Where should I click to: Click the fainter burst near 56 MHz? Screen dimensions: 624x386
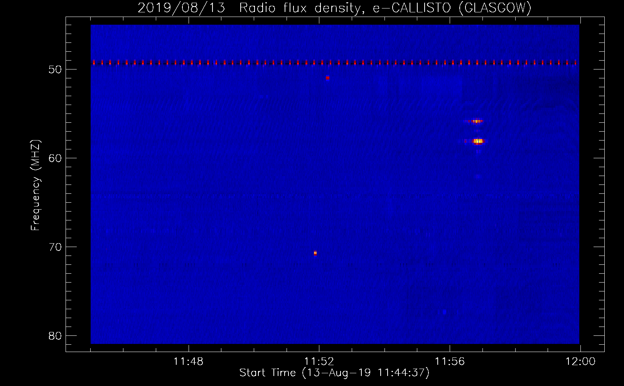[477, 121]
